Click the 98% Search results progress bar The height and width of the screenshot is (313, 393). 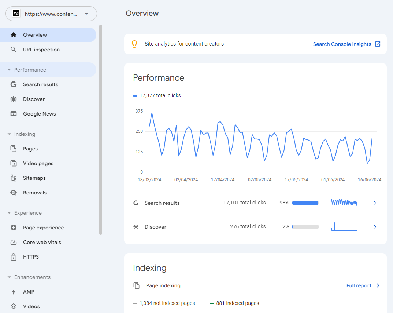[305, 203]
